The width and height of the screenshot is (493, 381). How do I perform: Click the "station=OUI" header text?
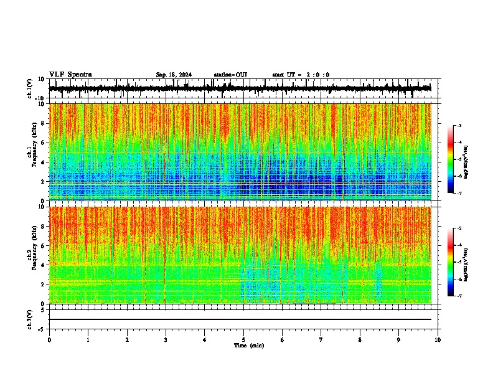point(230,75)
